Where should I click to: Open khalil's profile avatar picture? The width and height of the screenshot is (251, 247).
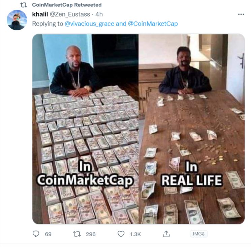[17, 20]
